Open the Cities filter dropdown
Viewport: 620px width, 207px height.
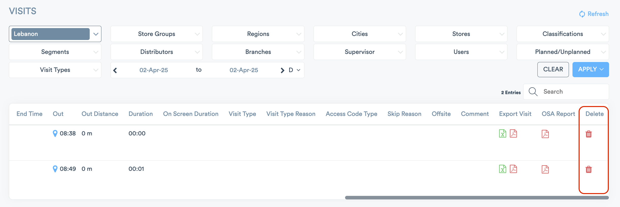pyautogui.click(x=360, y=34)
